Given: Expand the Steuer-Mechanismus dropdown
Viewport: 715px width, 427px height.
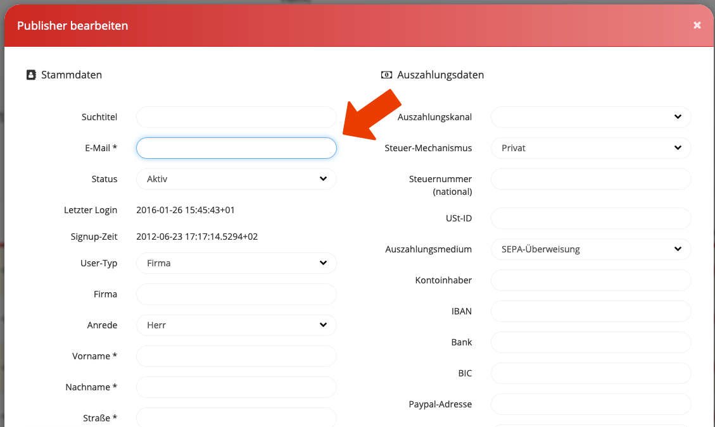Looking at the screenshot, I should click(590, 148).
